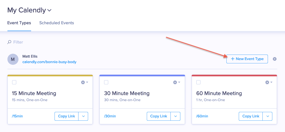Viewport: 285px width, 132px height.
Task: Switch to the Scheduled Events tab
Action: tap(56, 23)
